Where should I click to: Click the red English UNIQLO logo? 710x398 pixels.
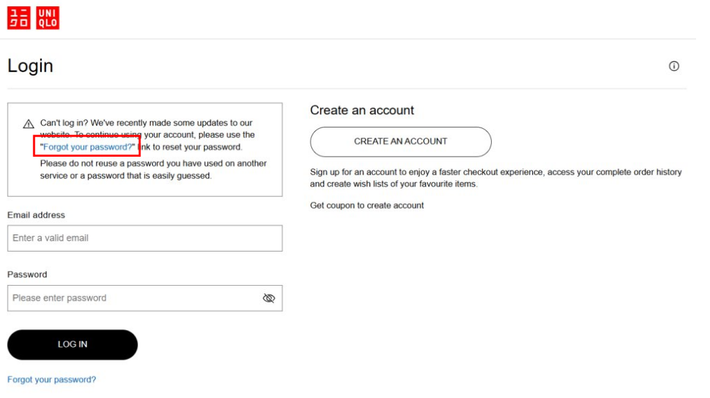tap(48, 18)
